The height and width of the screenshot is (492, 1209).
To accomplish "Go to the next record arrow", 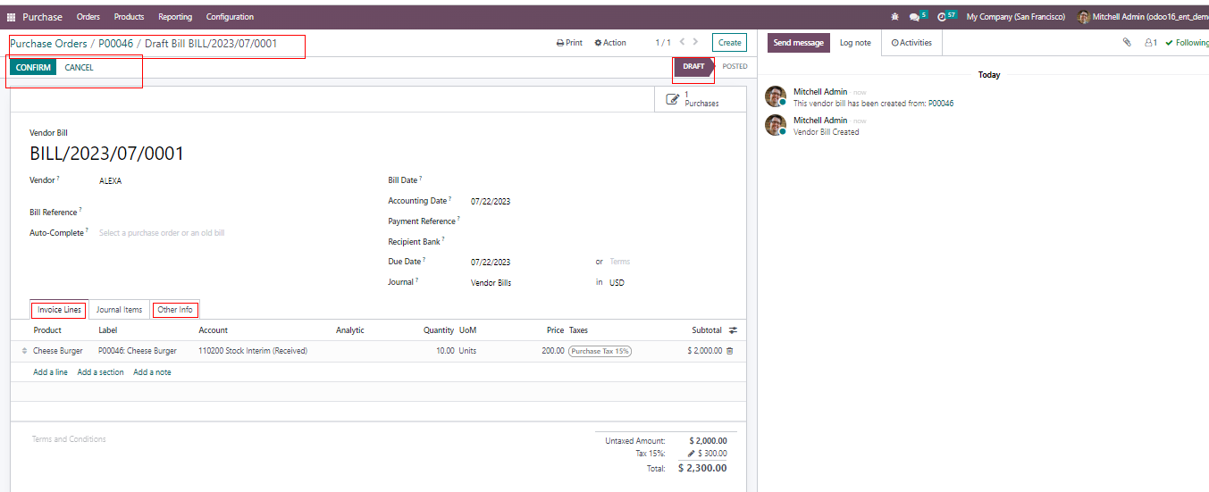I will pyautogui.click(x=696, y=42).
